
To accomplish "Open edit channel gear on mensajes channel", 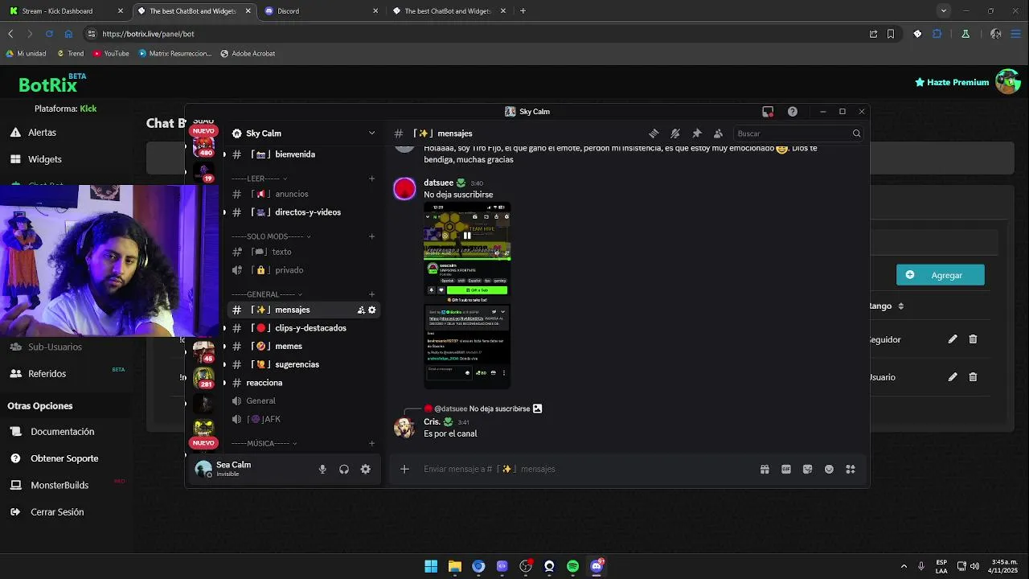I will [371, 310].
